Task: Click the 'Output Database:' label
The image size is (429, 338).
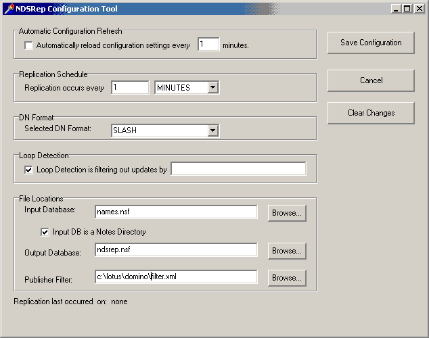Action: click(x=53, y=253)
